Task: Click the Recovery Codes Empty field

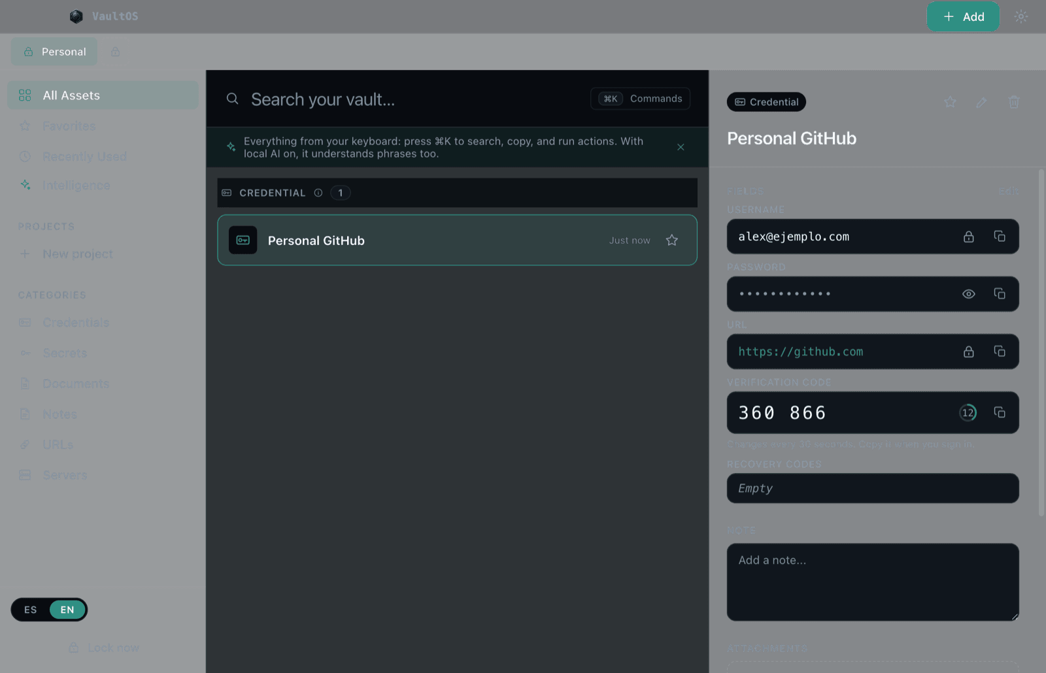Action: click(873, 488)
